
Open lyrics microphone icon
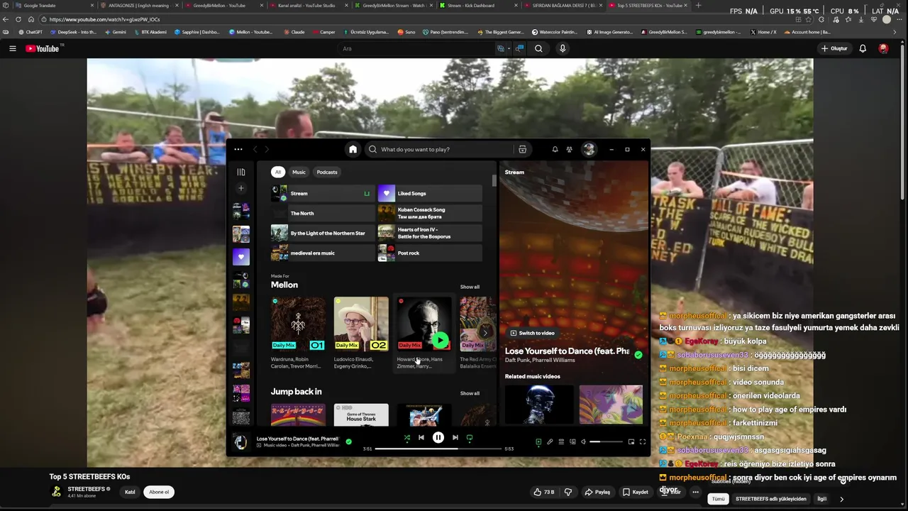coord(550,441)
